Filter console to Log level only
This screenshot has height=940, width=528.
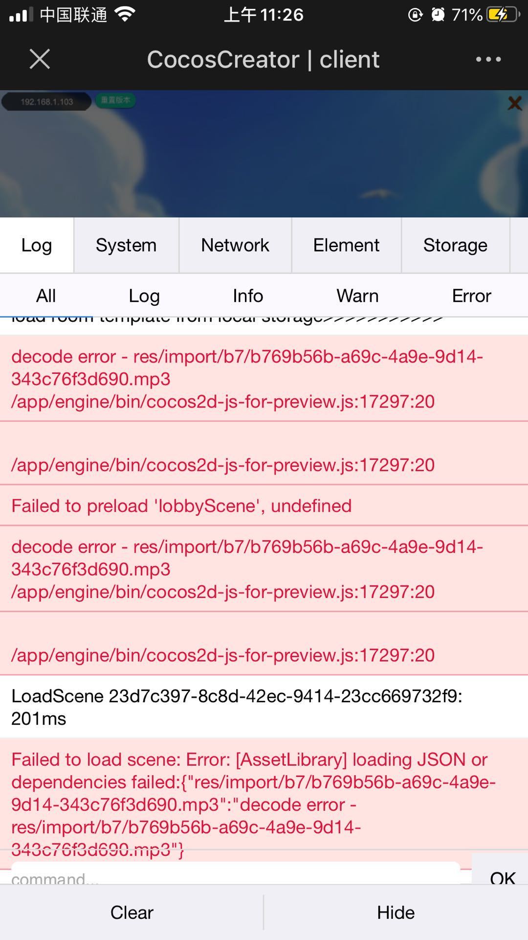(144, 296)
